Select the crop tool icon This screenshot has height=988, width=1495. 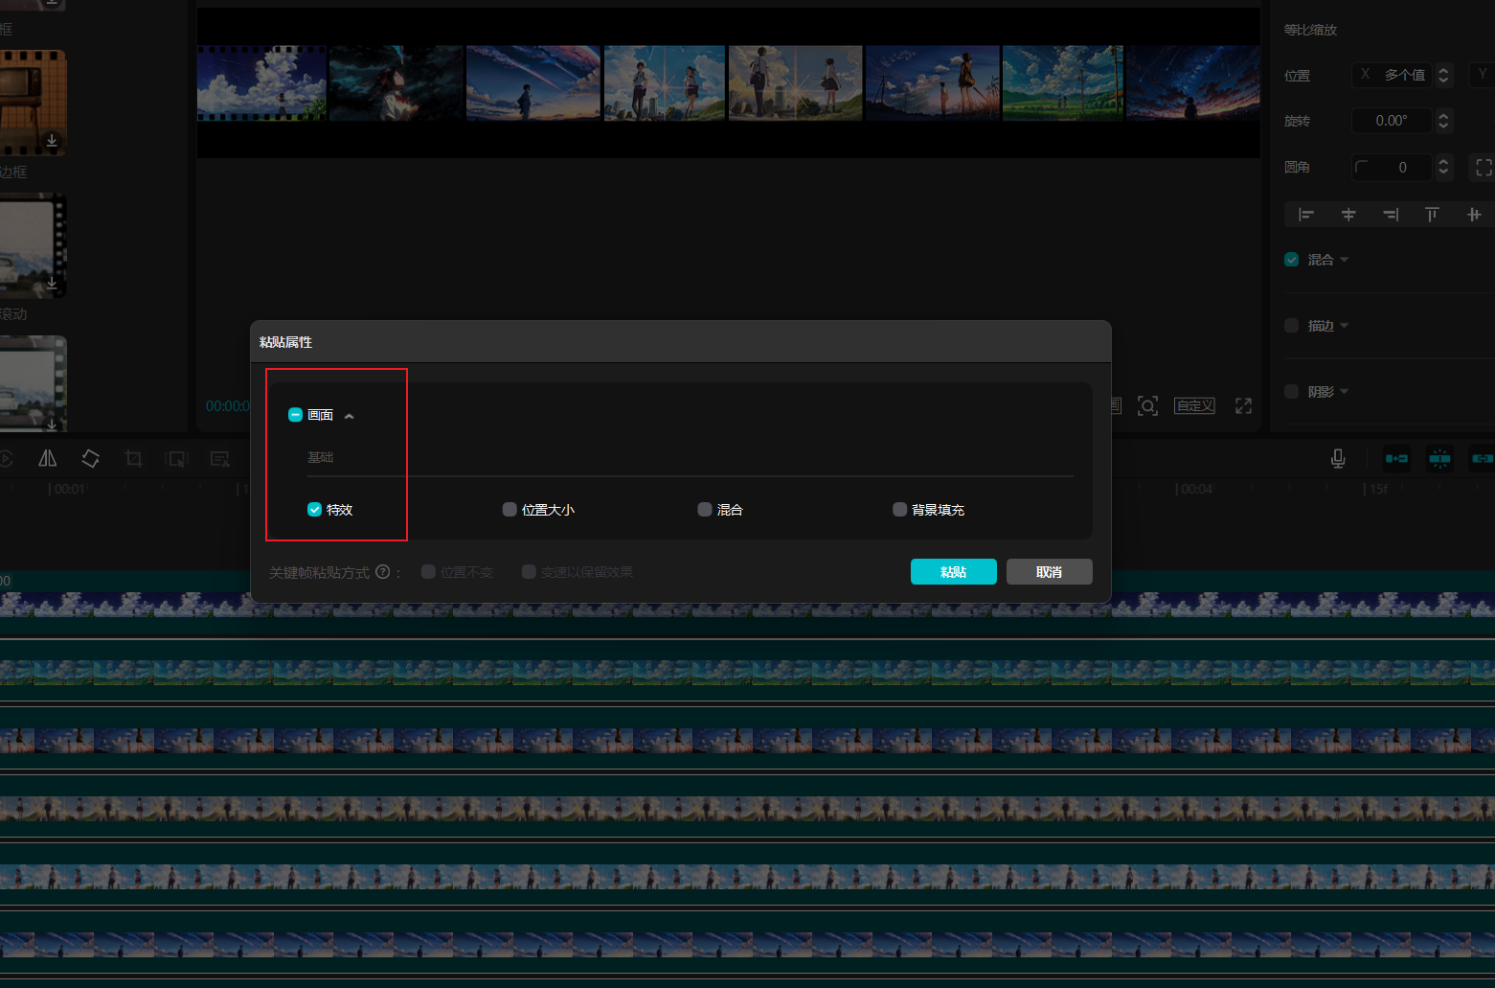[133, 459]
